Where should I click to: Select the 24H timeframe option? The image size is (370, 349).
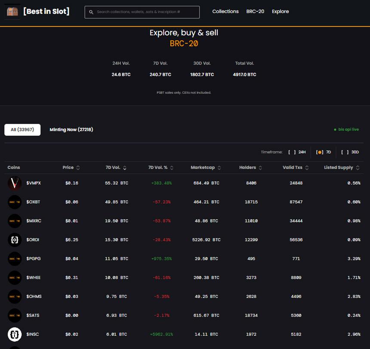[297, 152]
